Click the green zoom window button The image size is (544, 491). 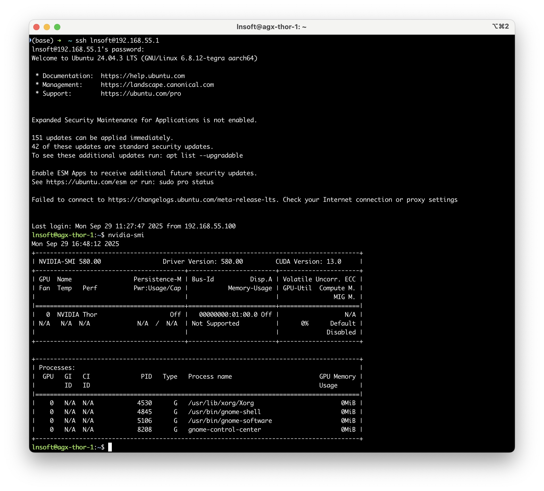57,27
